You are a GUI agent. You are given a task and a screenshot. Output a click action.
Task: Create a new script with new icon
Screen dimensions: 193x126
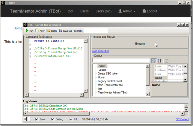[37, 31]
